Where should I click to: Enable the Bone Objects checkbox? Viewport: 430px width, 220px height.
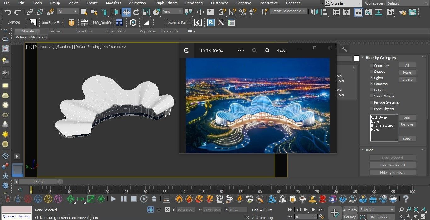tap(372, 109)
